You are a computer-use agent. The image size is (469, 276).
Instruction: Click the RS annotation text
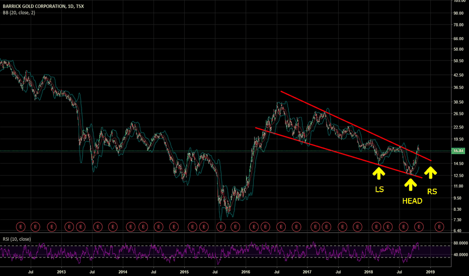(x=432, y=192)
